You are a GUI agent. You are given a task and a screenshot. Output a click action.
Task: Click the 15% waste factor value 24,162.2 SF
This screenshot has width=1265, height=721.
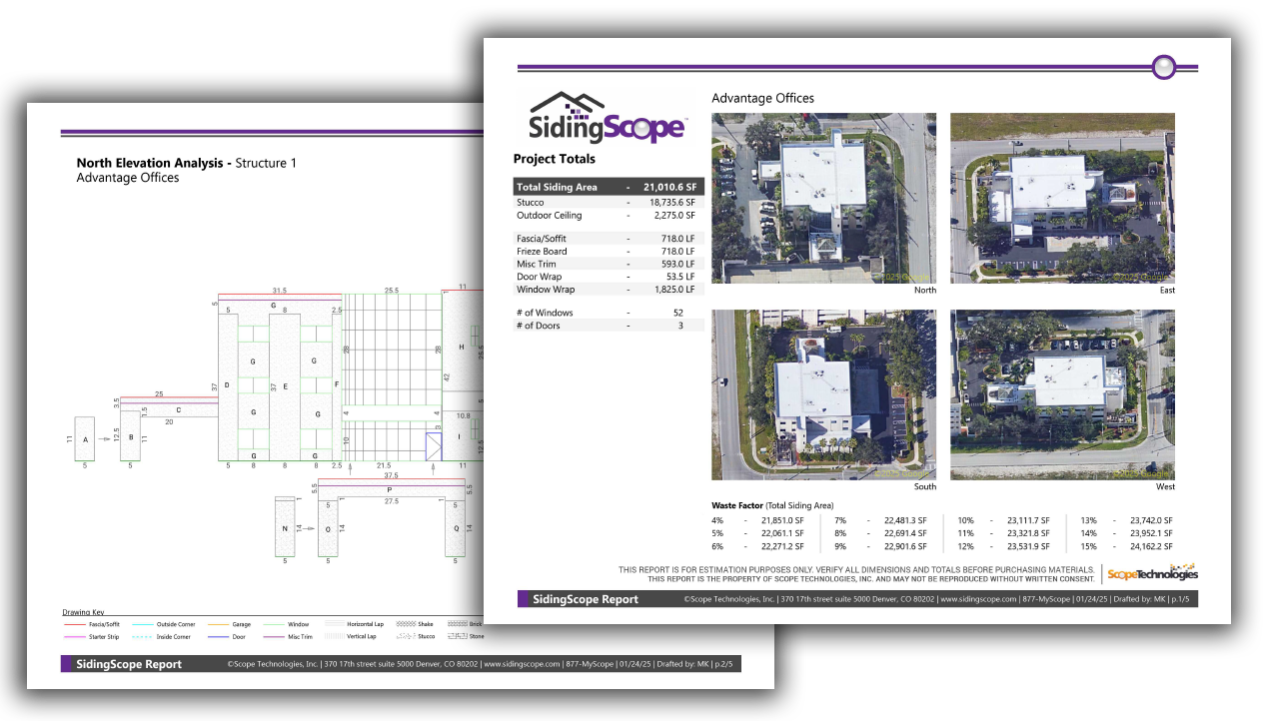pos(1151,546)
